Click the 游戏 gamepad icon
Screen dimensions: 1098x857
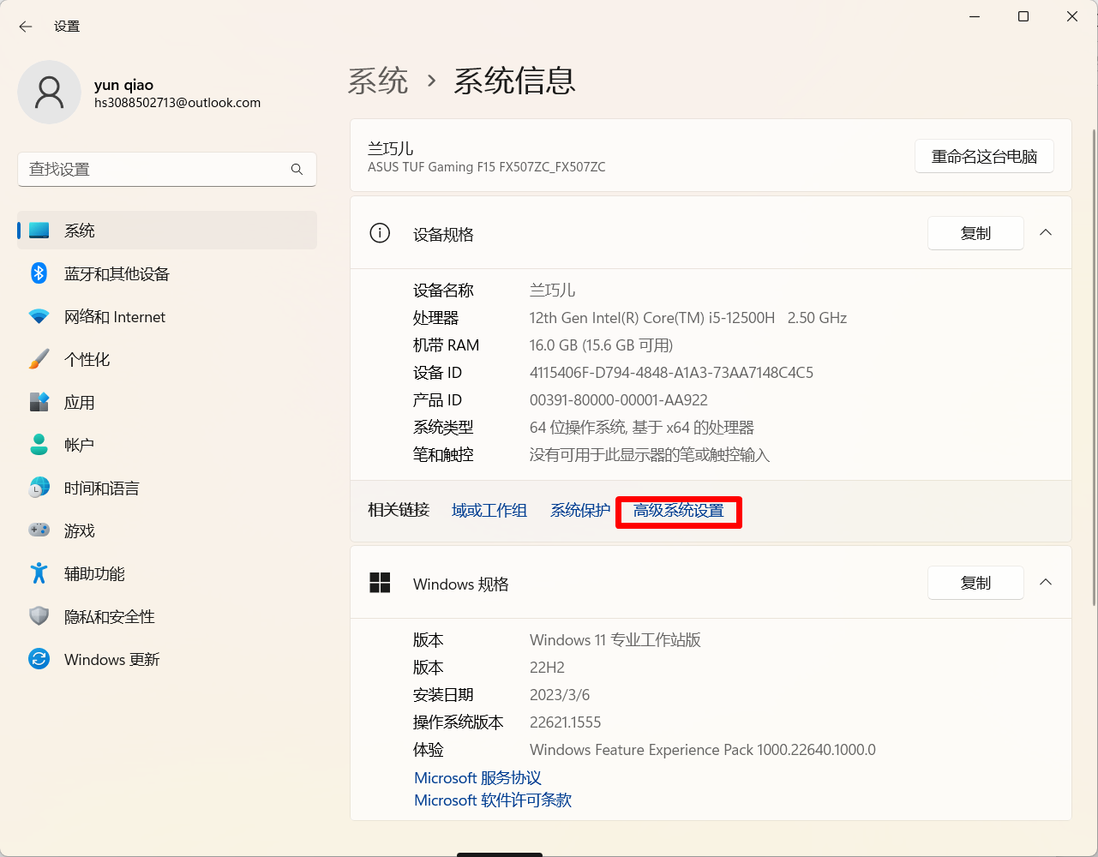[39, 530]
